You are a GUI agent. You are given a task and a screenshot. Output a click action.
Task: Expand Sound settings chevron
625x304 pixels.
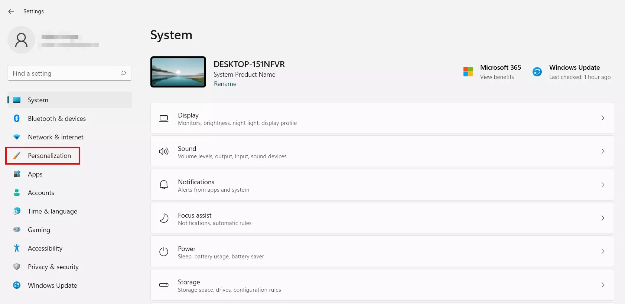click(603, 151)
